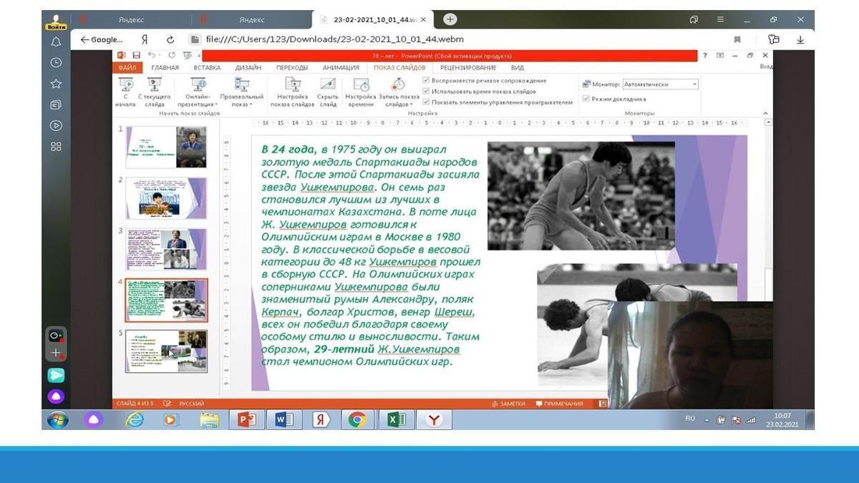Toggle Режим докладчика checkbox
The image size is (859, 483).
coord(586,99)
